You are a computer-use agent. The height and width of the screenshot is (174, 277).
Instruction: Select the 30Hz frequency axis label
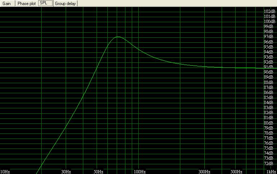65,171
